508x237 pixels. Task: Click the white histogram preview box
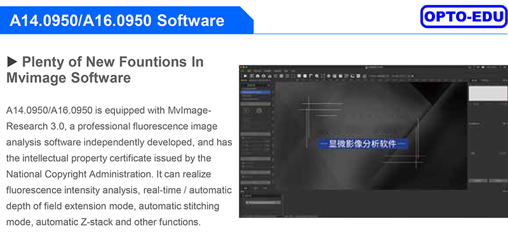488,93
